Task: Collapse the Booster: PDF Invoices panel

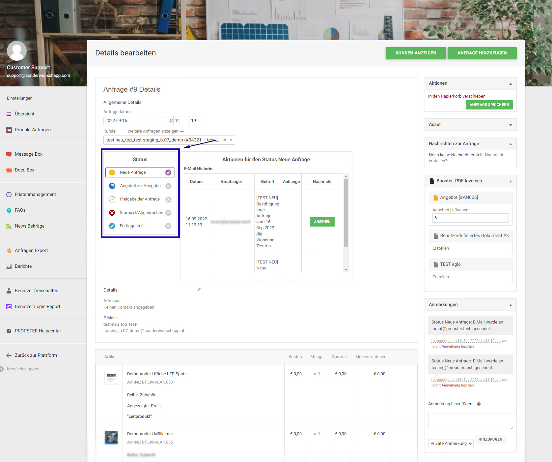Action: point(511,181)
